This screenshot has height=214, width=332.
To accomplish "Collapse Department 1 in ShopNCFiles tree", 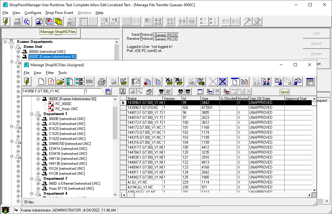I will (x=31, y=114).
